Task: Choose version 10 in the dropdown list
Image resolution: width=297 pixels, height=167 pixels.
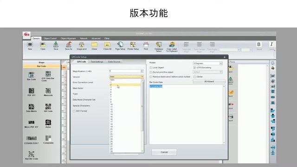Action: (125, 104)
